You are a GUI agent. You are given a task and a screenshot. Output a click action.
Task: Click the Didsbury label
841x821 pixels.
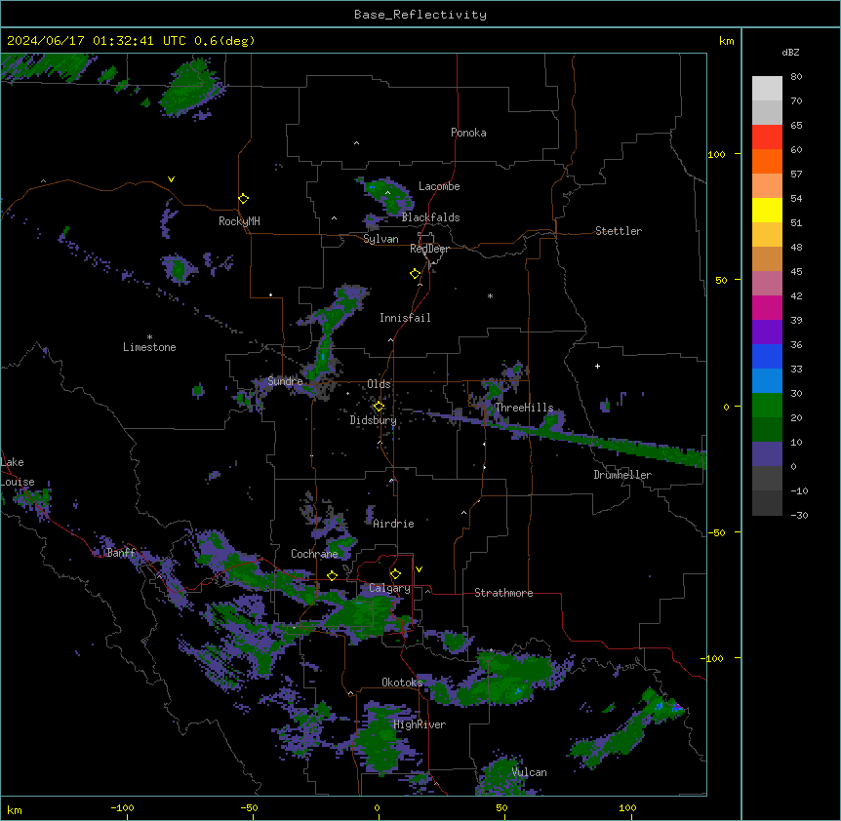click(x=373, y=420)
